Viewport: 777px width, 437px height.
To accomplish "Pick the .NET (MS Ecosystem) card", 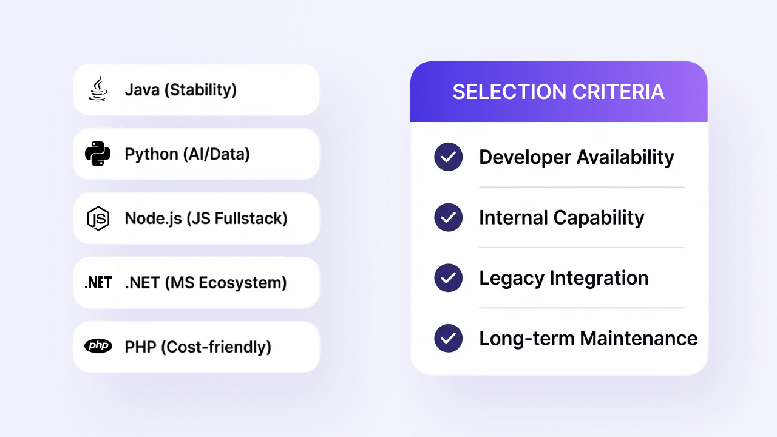I will (x=196, y=283).
